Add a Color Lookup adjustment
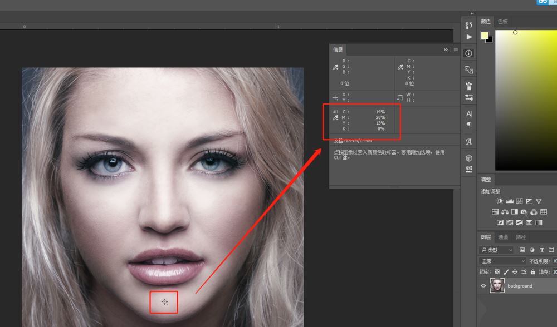This screenshot has width=557, height=327. pos(544,212)
